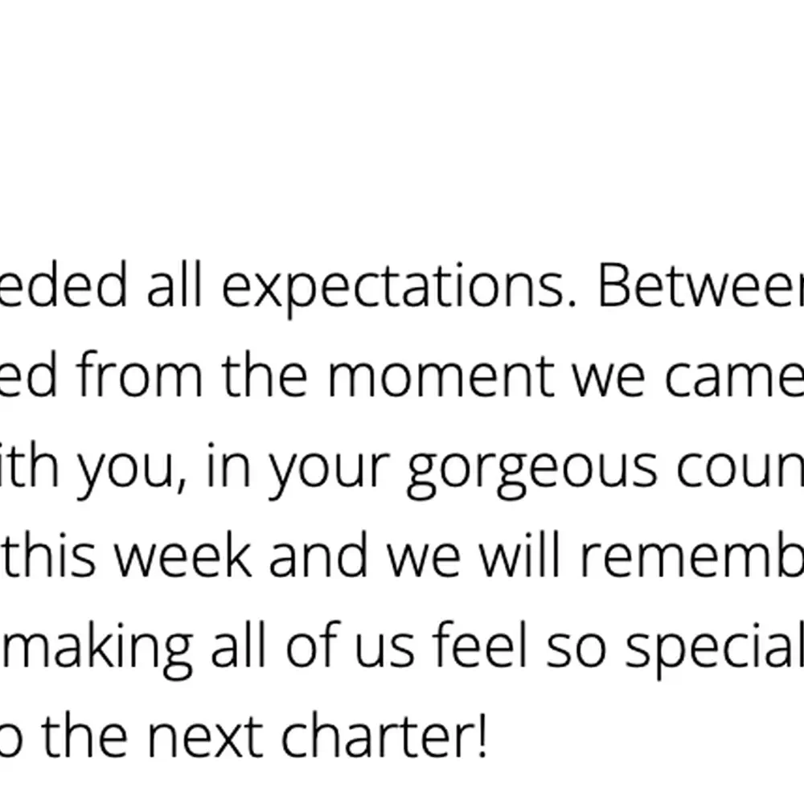Viewport: 804px width, 804px height.
Task: Click the word "making" in the fifth line
Action: point(98,650)
